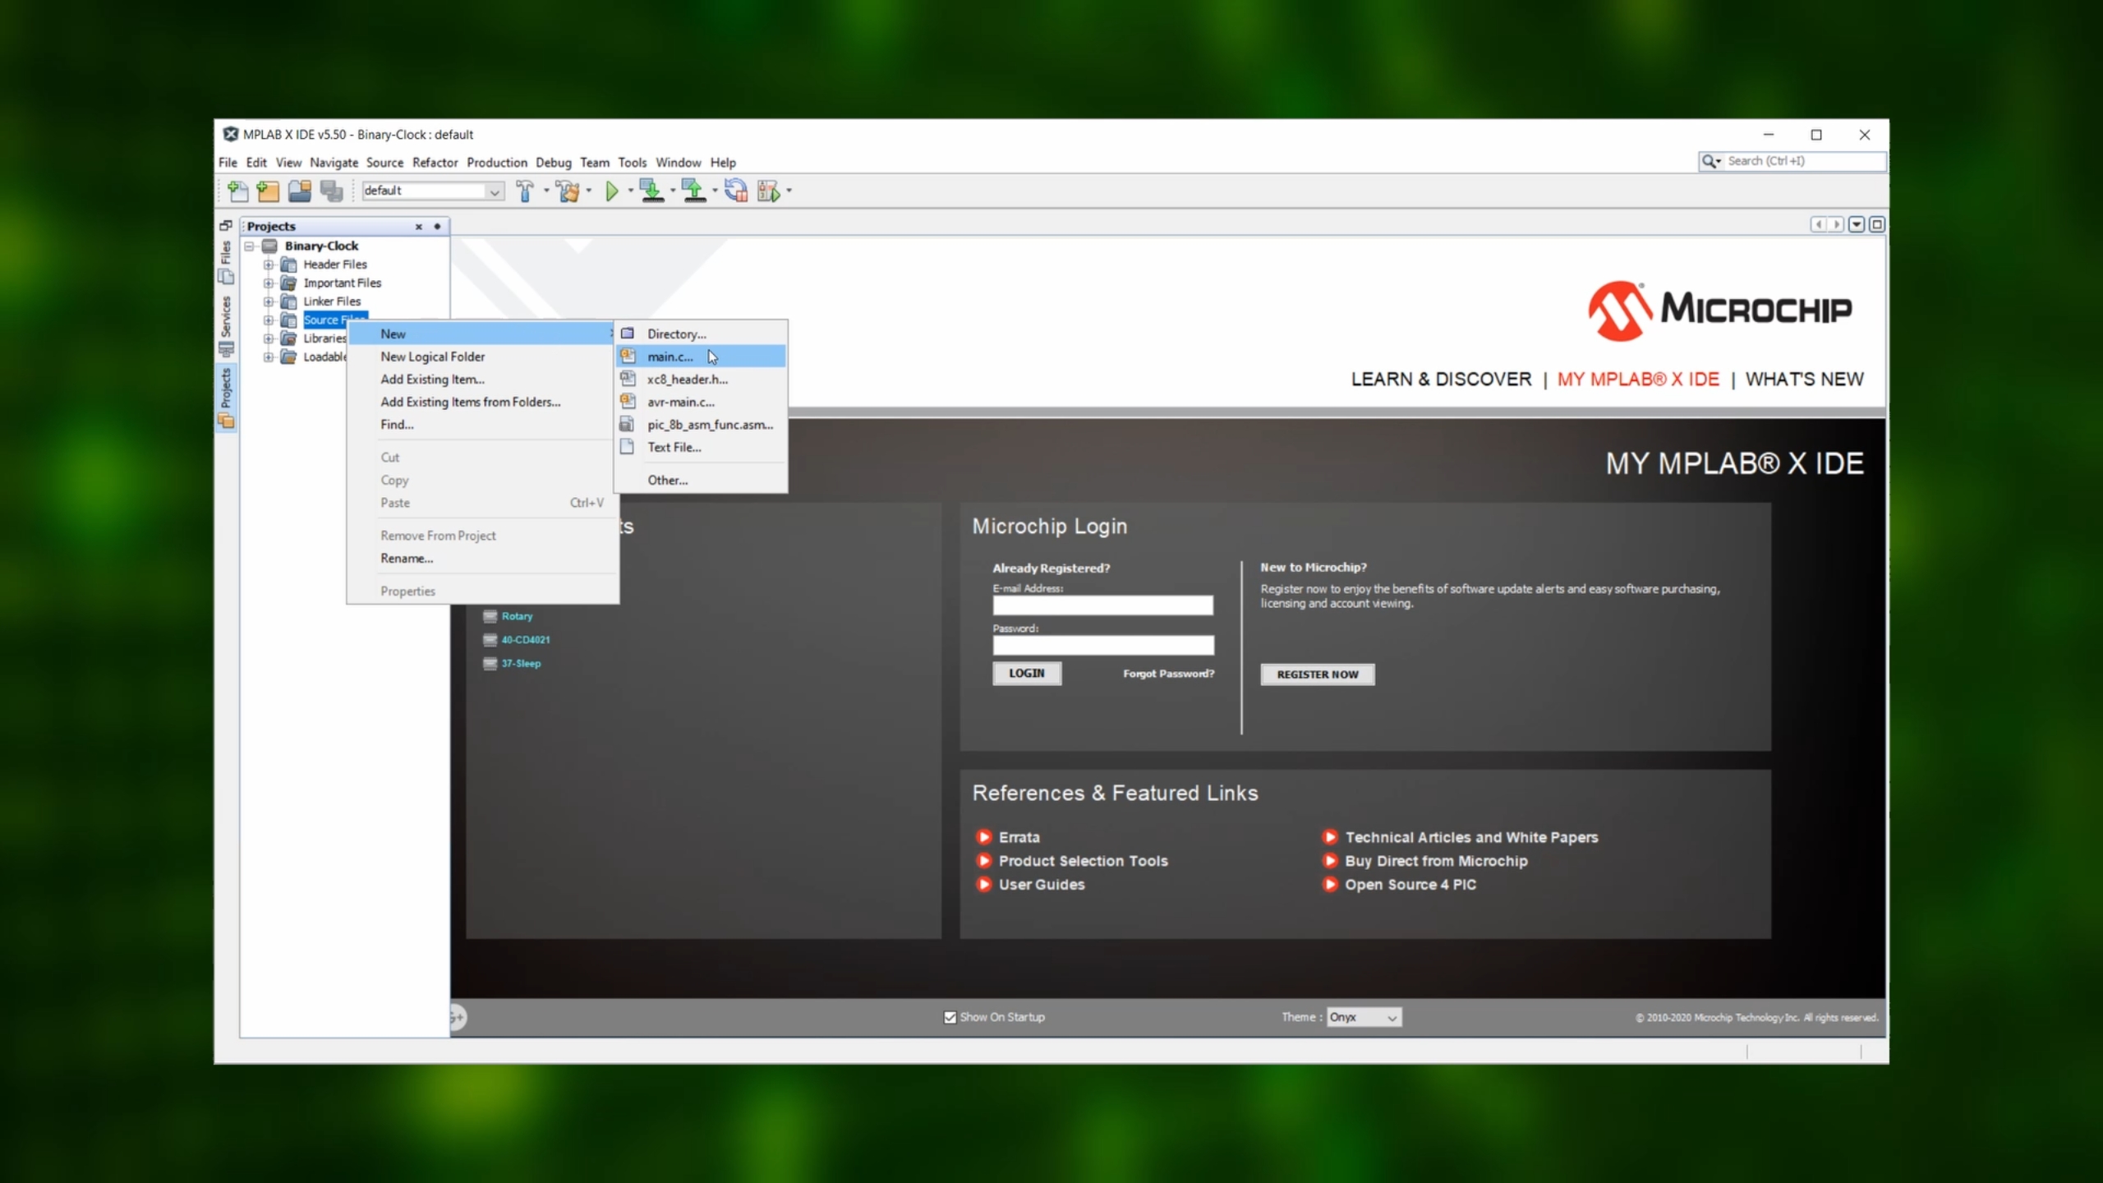Click the E-mail Address input field
This screenshot has height=1183, width=2103.
click(1102, 605)
